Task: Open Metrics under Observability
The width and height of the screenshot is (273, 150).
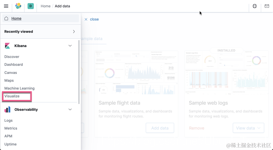Action: coord(11,128)
